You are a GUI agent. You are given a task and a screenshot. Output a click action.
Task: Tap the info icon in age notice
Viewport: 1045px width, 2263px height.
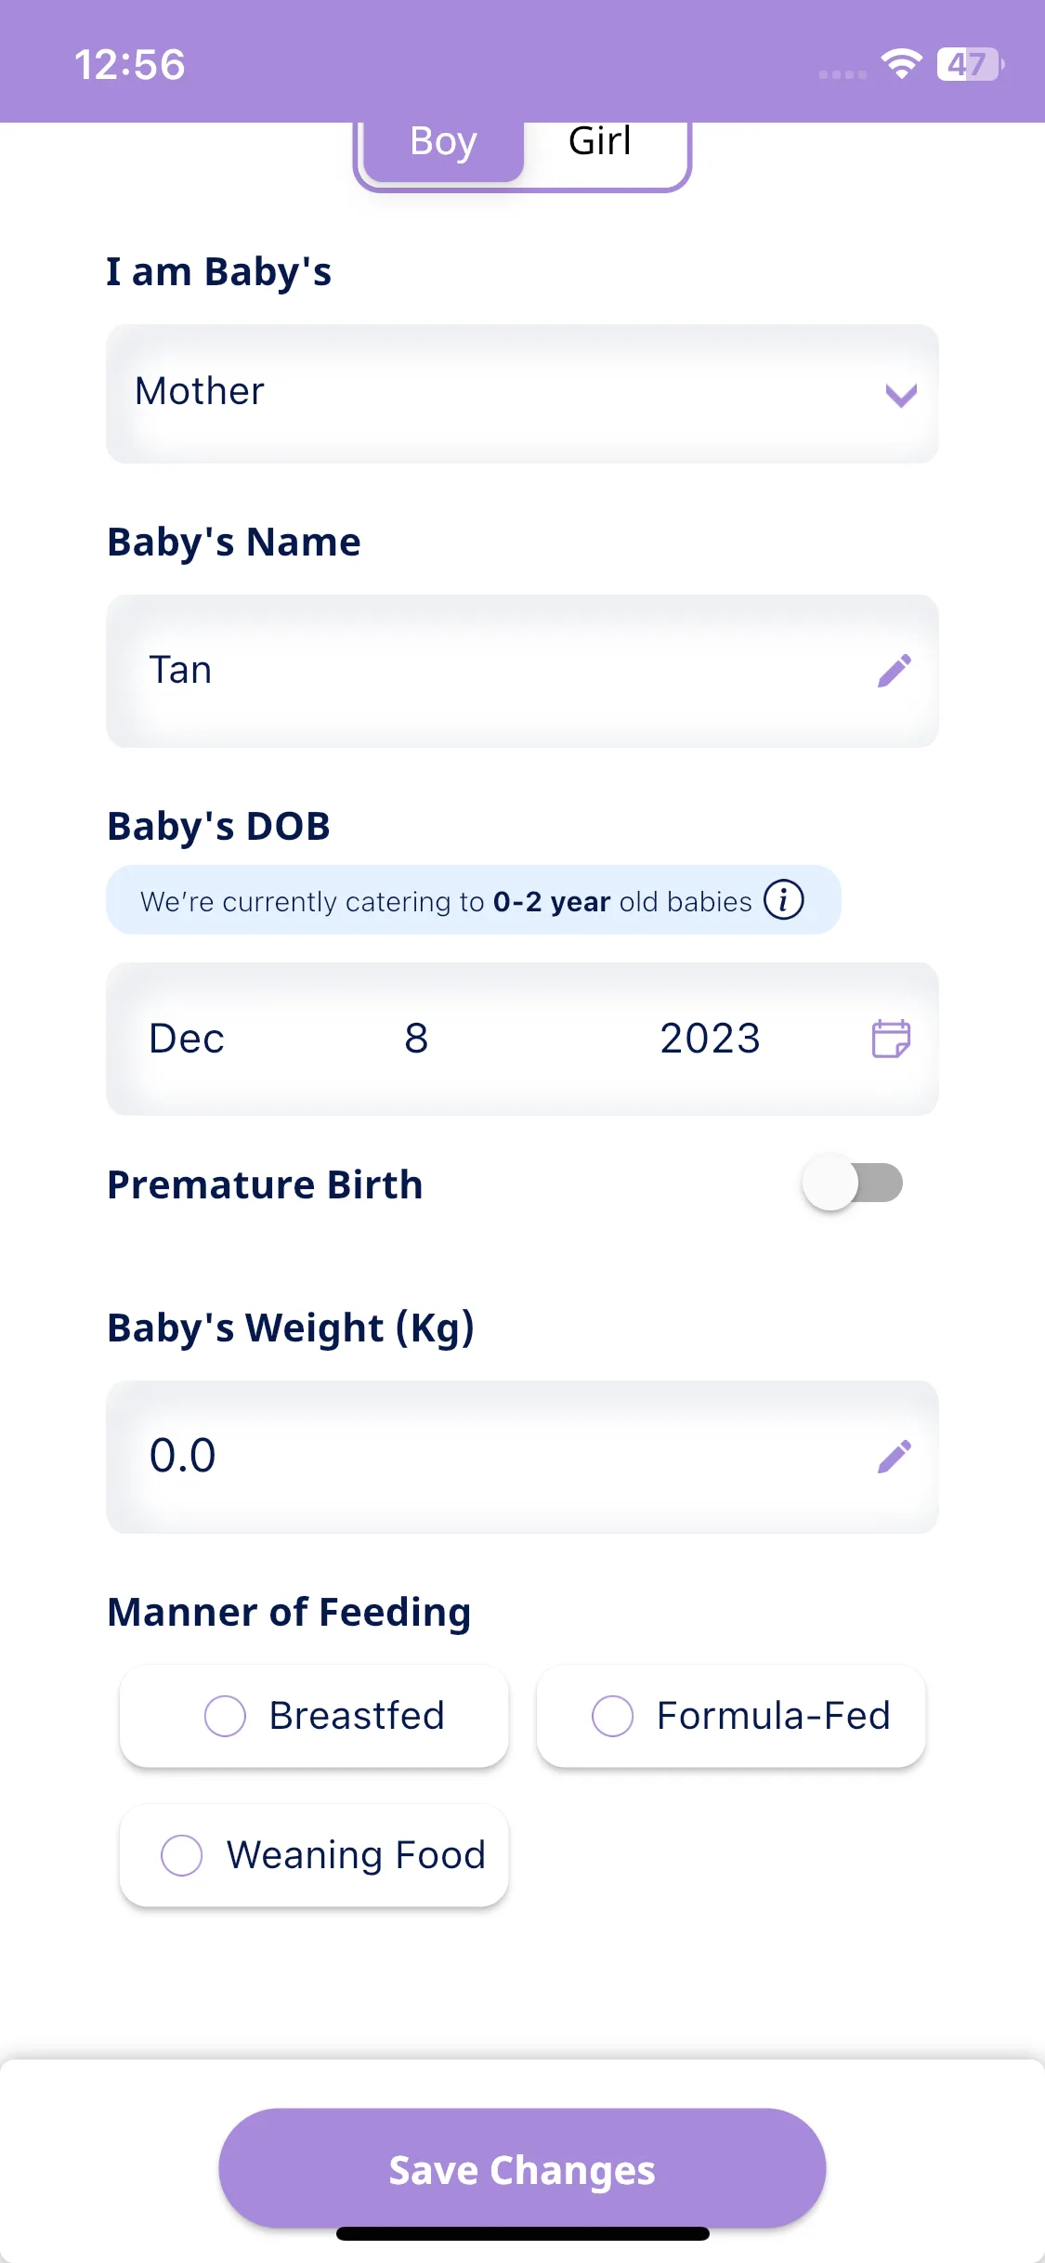(x=784, y=900)
